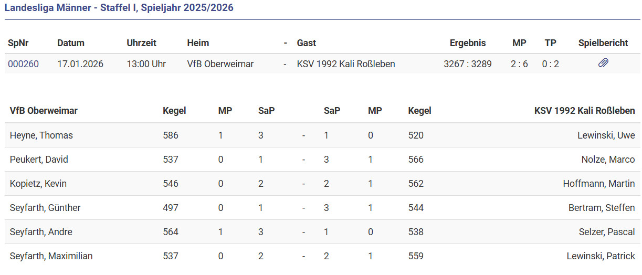Click the match result 3267 : 3289
642x275 pixels.
pos(467,64)
